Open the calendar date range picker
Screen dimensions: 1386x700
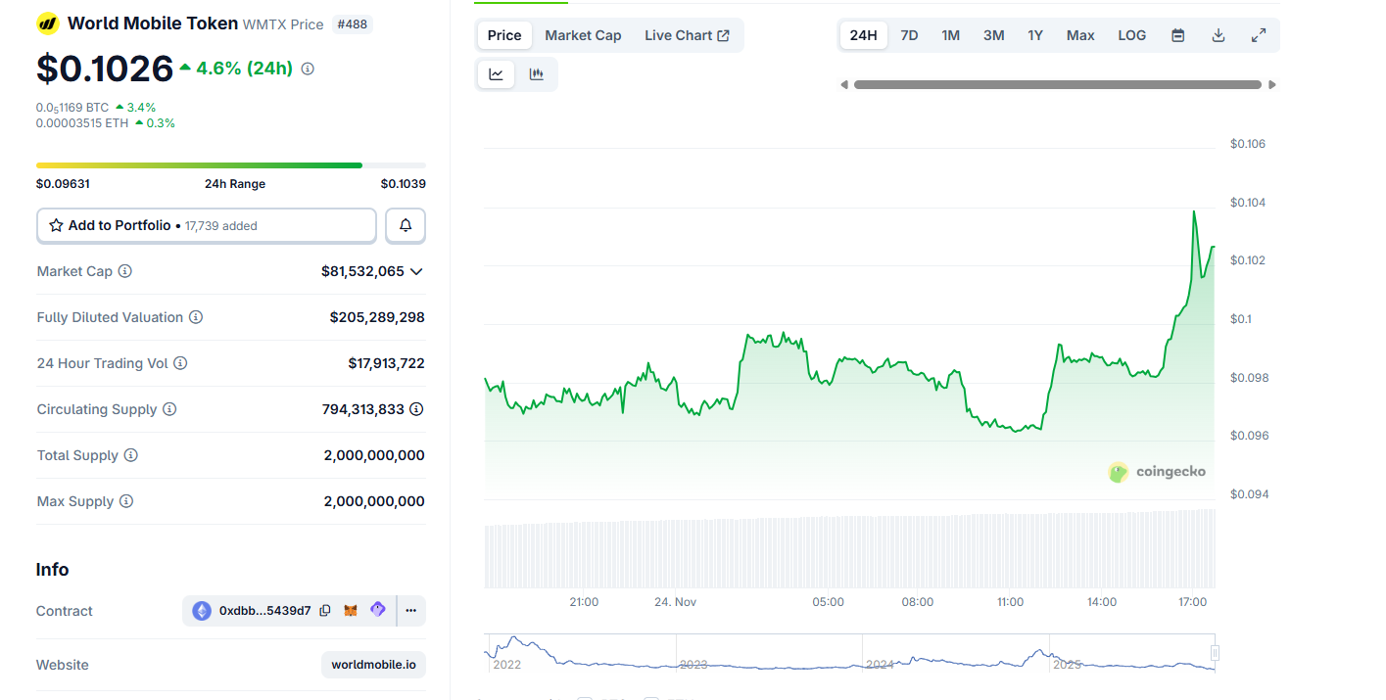coord(1177,34)
